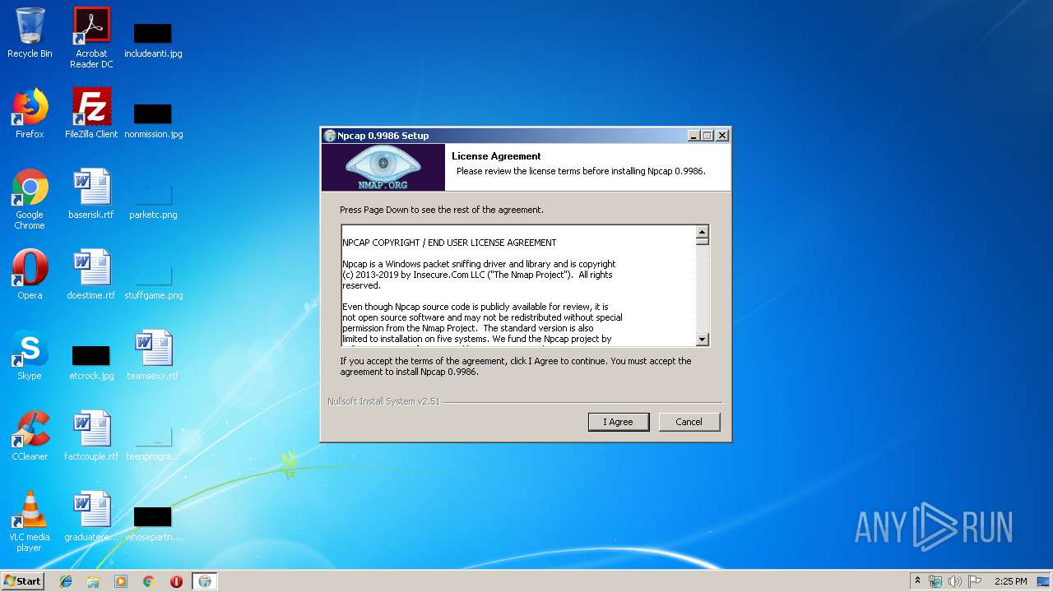The width and height of the screenshot is (1053, 592).
Task: Open the Windows Start menu
Action: click(x=22, y=580)
